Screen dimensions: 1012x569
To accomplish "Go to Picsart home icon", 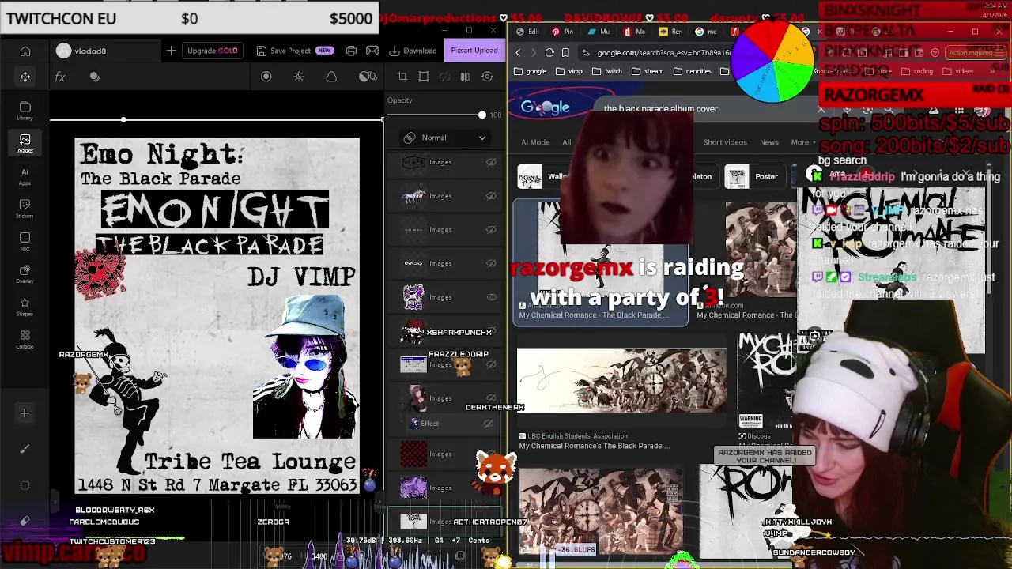I will [25, 51].
